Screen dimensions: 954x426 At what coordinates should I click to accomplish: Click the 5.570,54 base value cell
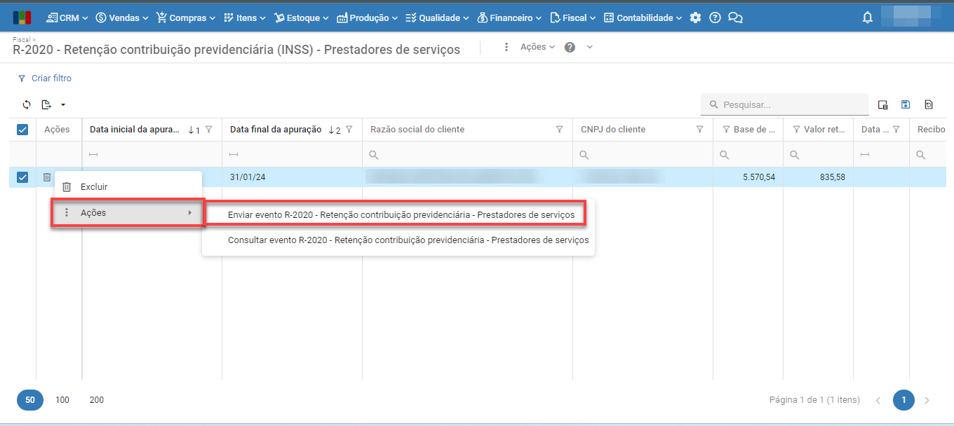click(748, 177)
